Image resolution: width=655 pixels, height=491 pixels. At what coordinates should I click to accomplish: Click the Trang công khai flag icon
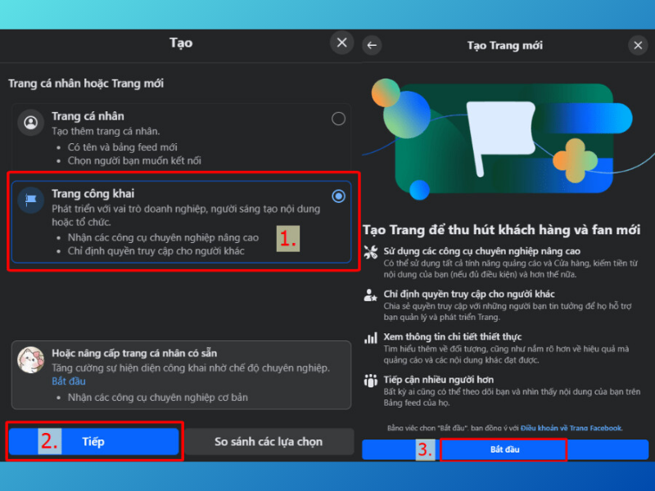click(30, 200)
